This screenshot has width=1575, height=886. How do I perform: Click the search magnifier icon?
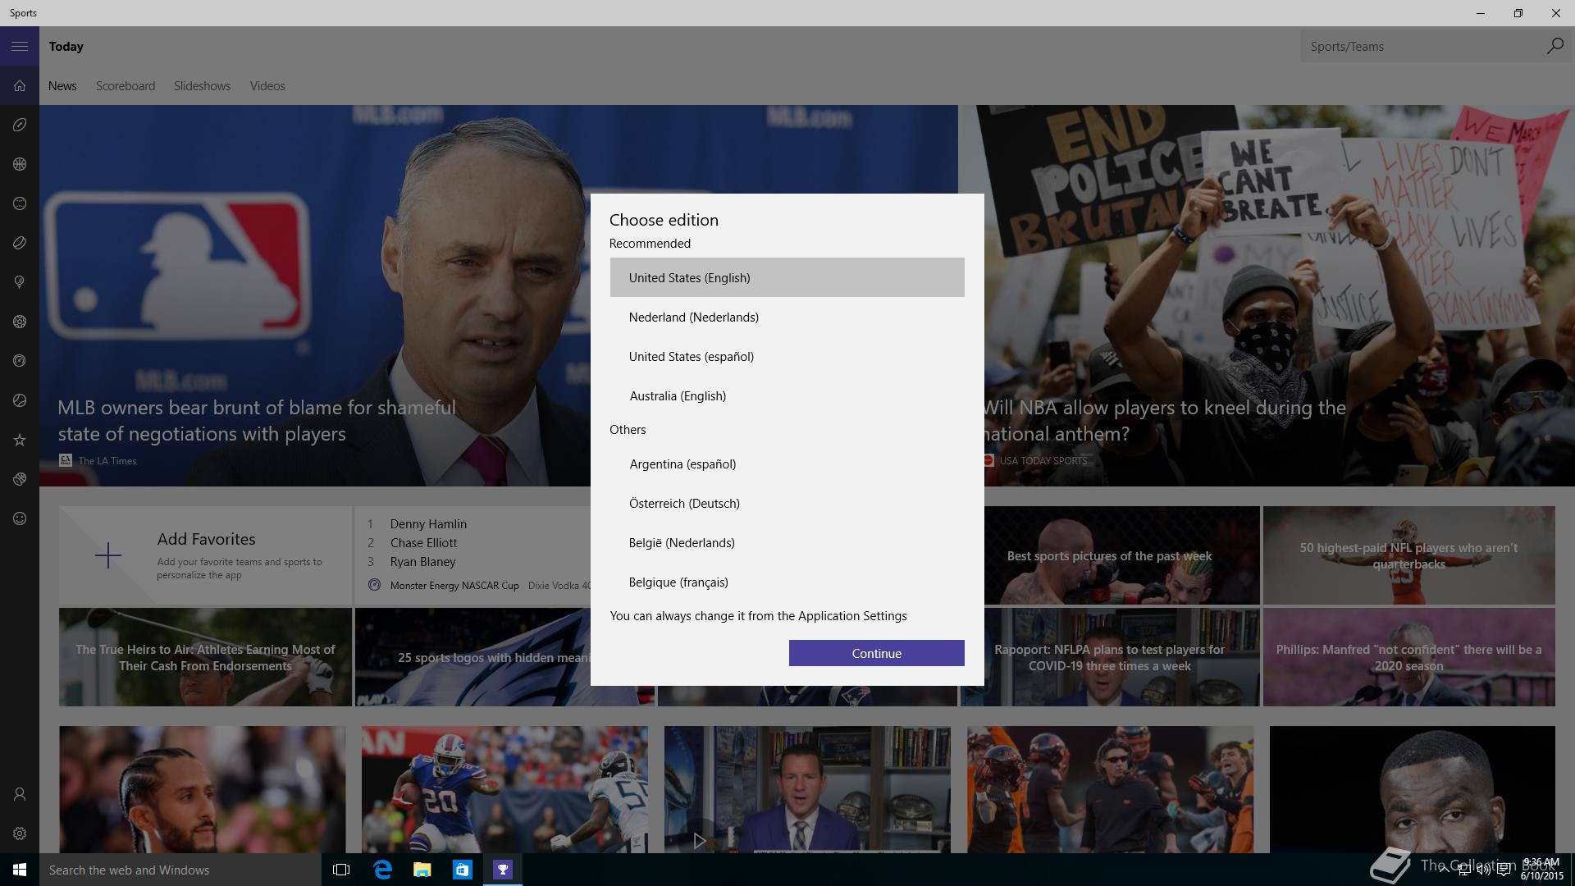[1554, 46]
